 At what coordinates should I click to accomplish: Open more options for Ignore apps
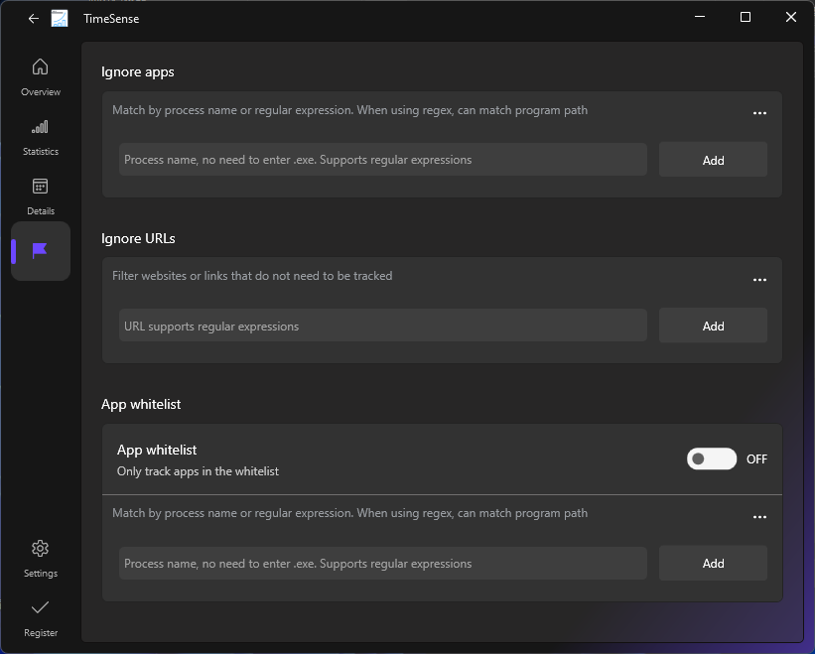(x=759, y=113)
